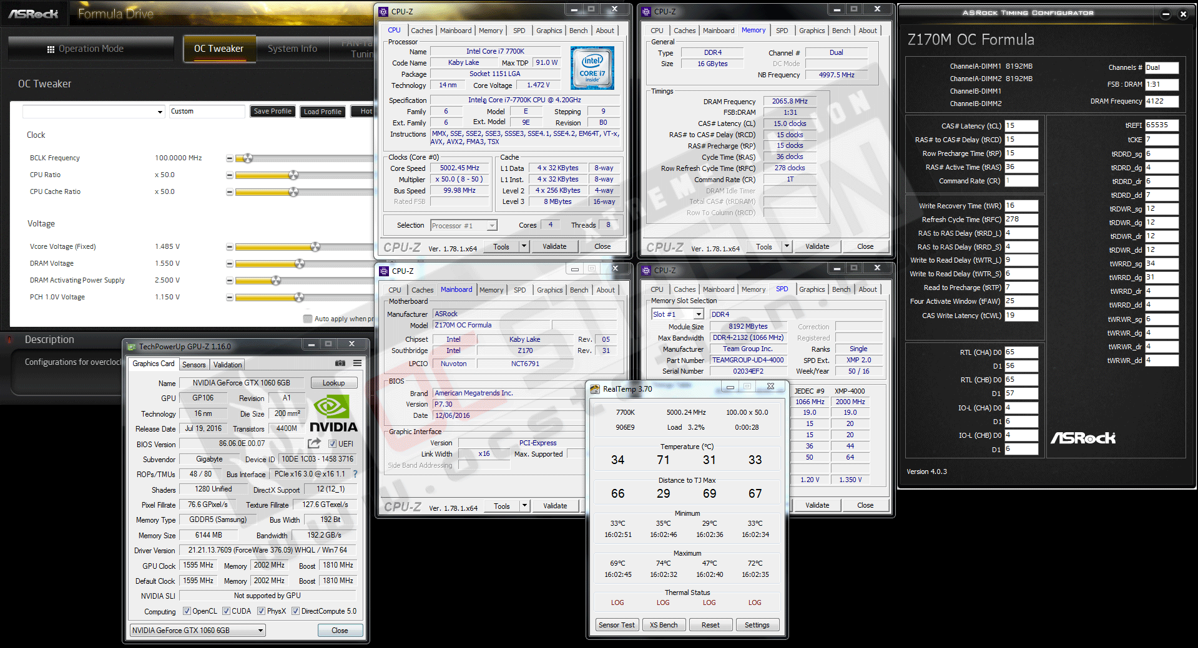Click the Vcore Voltage slider handle
The image size is (1198, 648).
[x=315, y=247]
